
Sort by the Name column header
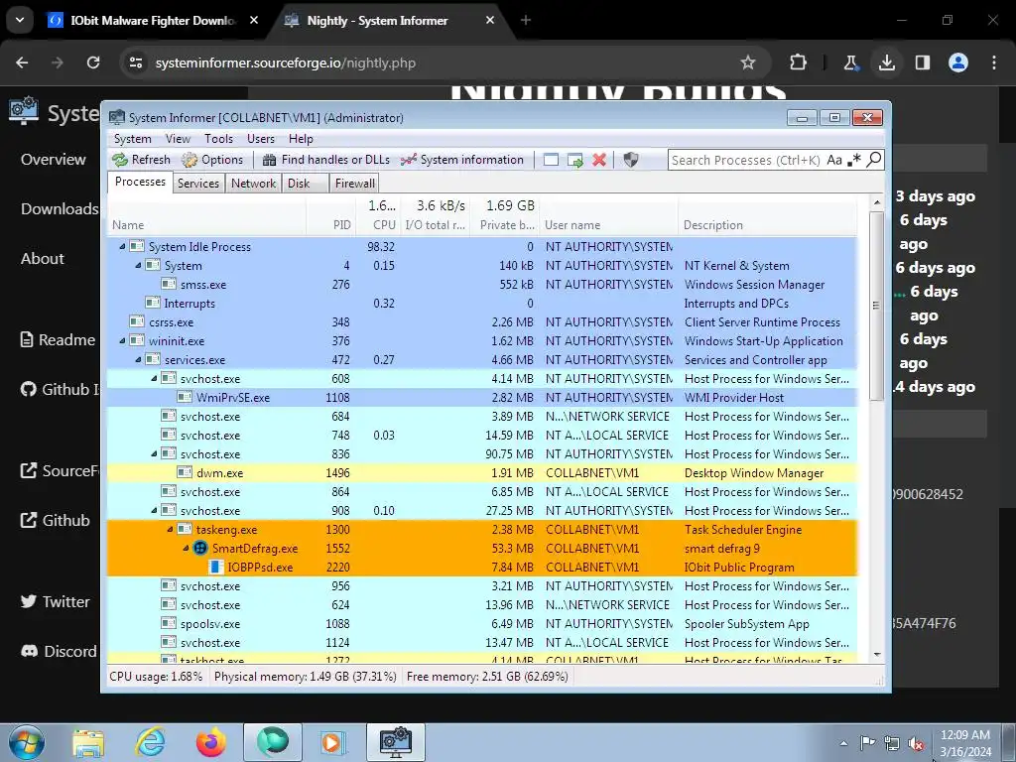click(206, 215)
